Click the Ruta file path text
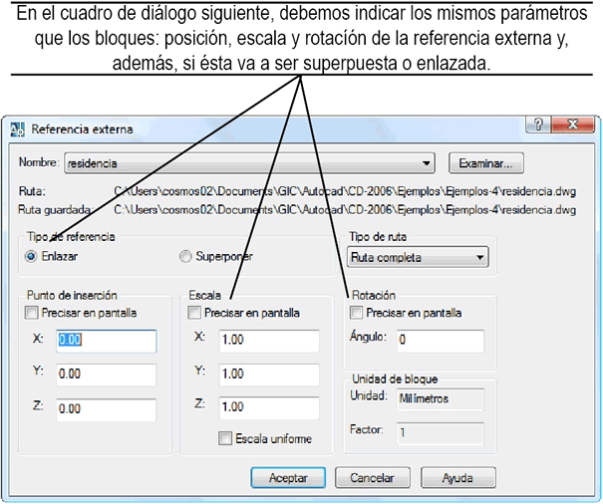The width and height of the screenshot is (603, 504). [x=345, y=191]
